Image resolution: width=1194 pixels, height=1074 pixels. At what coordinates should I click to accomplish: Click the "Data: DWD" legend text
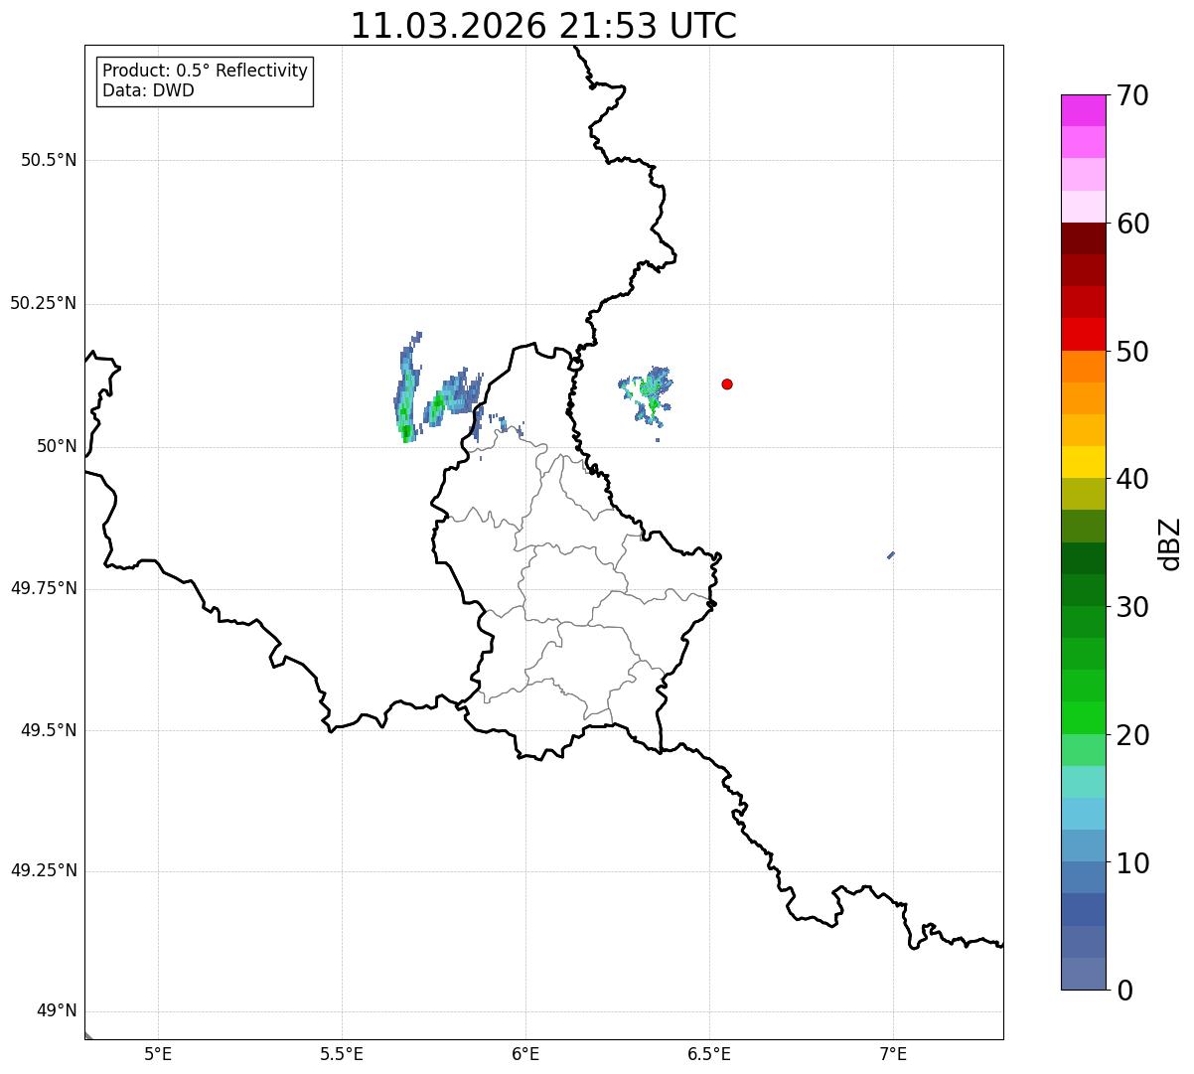click(148, 90)
